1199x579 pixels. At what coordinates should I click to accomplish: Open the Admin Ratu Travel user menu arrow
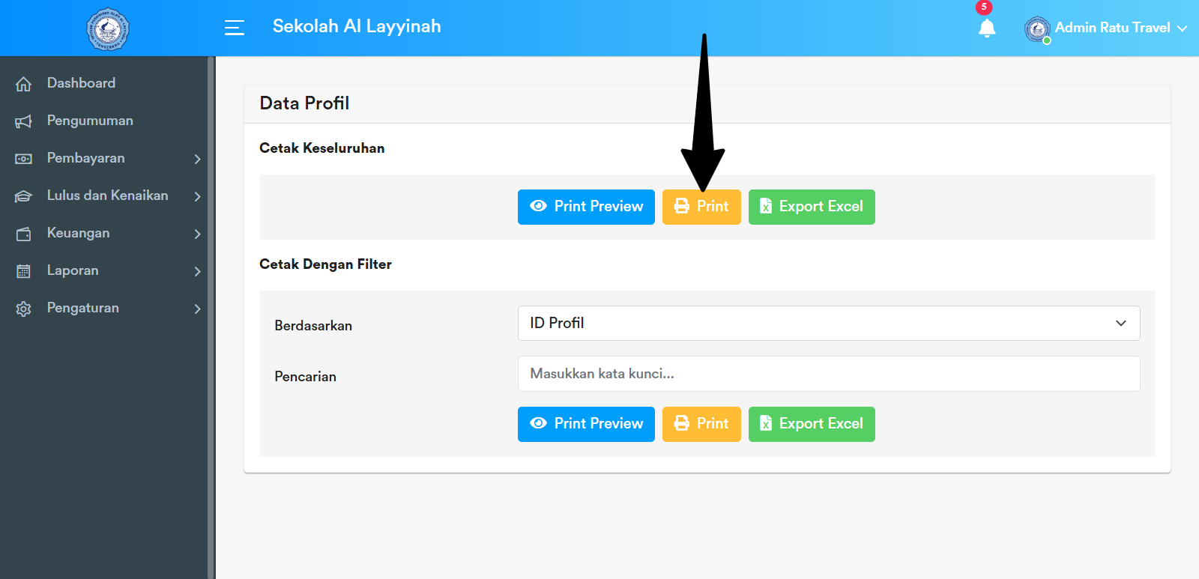click(x=1183, y=28)
